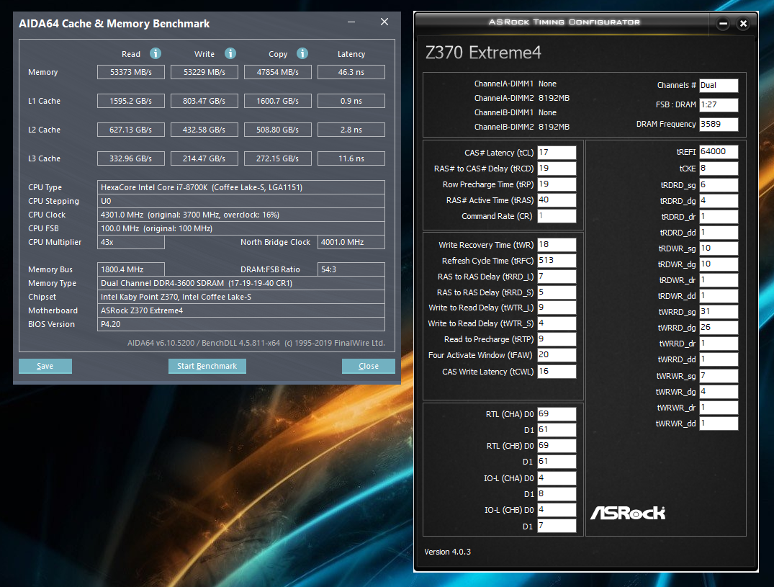
Task: Click the Command Rate (CR) field
Action: (557, 216)
